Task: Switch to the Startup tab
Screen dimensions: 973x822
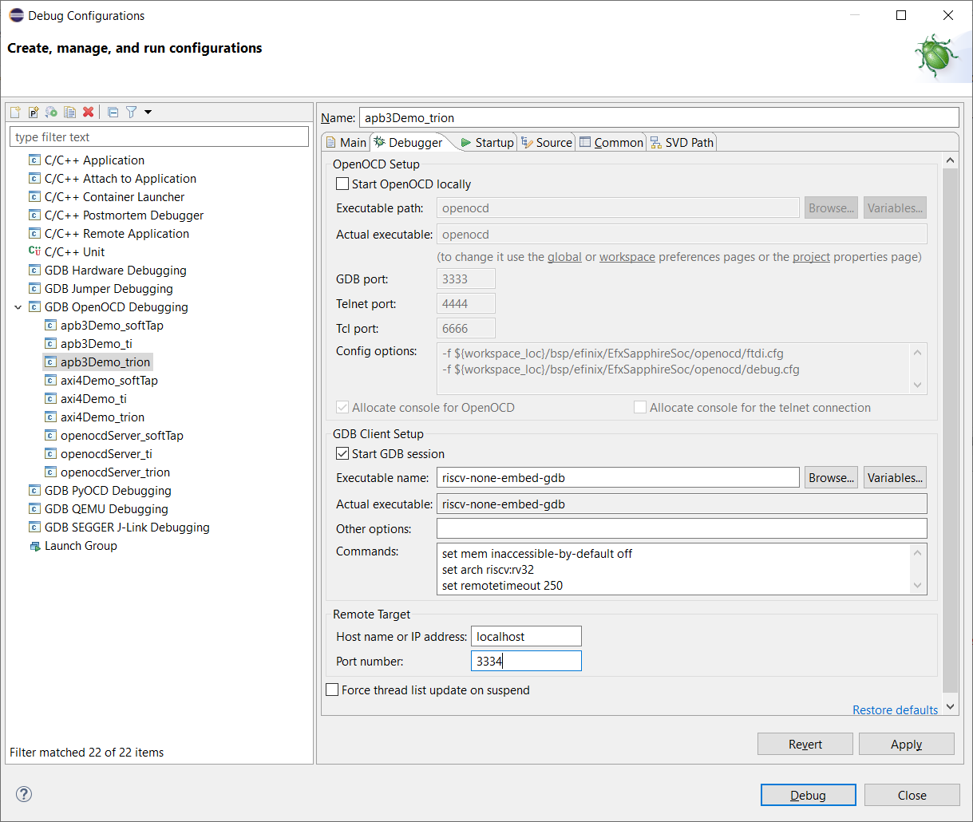Action: tap(486, 143)
